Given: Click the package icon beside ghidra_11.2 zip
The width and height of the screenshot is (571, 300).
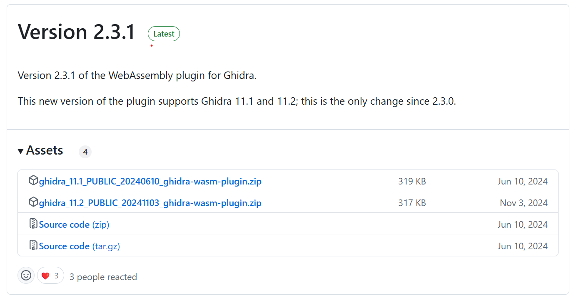Looking at the screenshot, I should tap(33, 202).
